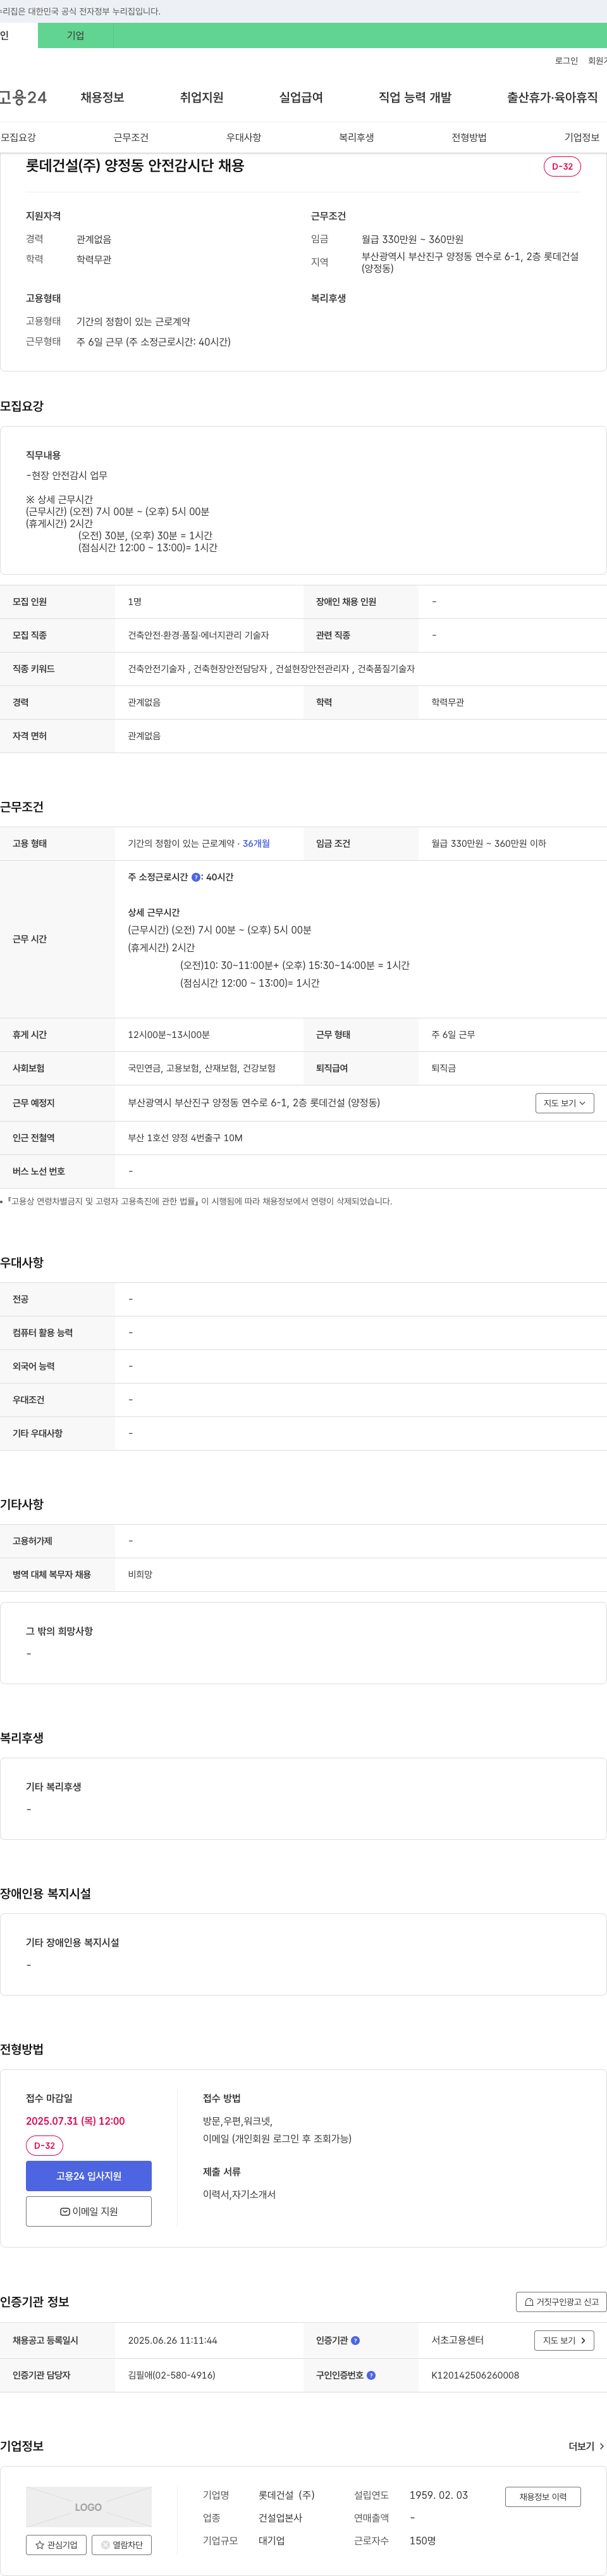Open 지도 보기 dropdown for 근무 예정지
Screen dimensions: 607x2576
pyautogui.click(x=565, y=1102)
